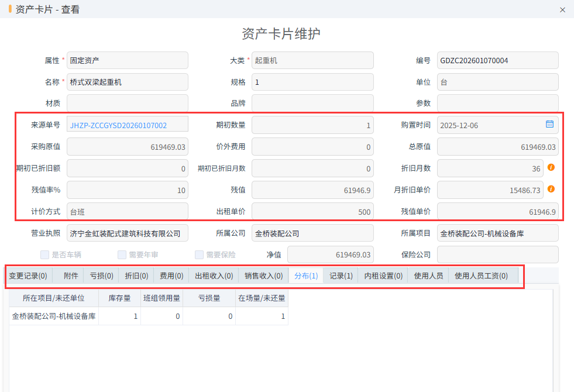Select the 出租收入(0) tab
The image size is (574, 392).
click(x=212, y=276)
